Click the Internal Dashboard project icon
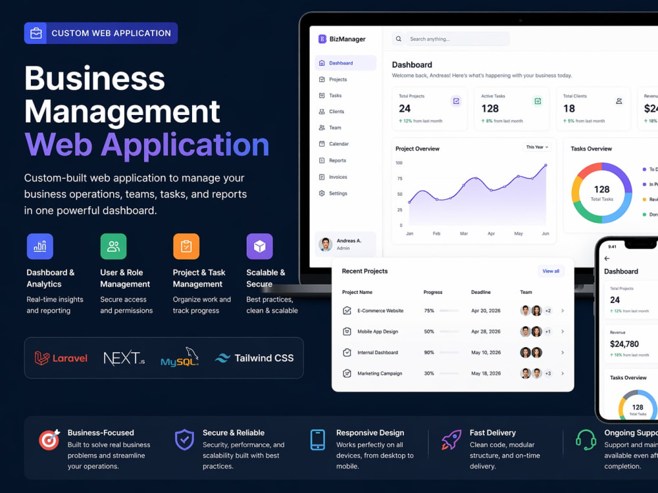The image size is (658, 493). click(x=347, y=352)
